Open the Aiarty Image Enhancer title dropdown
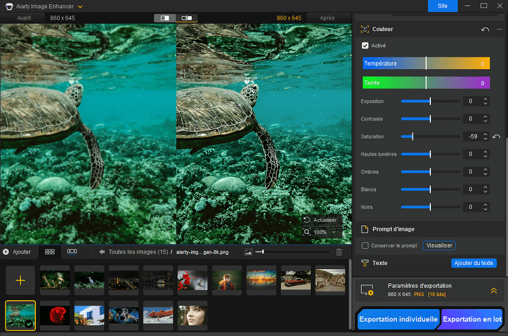 click(x=80, y=7)
